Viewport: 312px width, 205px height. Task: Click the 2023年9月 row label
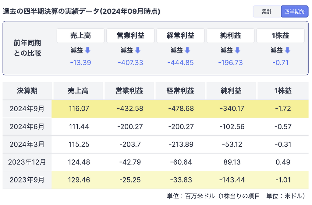27,180
